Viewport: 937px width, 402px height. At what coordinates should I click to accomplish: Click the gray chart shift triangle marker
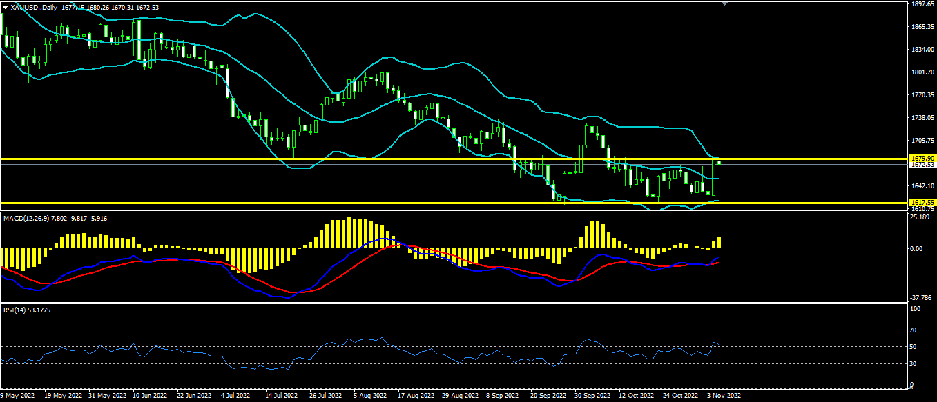pyautogui.click(x=724, y=4)
